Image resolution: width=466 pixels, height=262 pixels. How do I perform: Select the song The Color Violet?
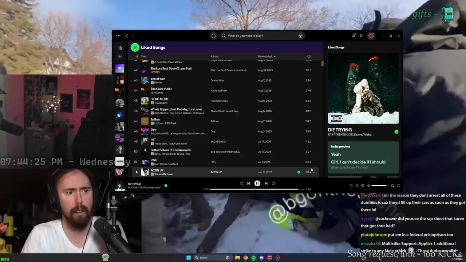point(161,89)
